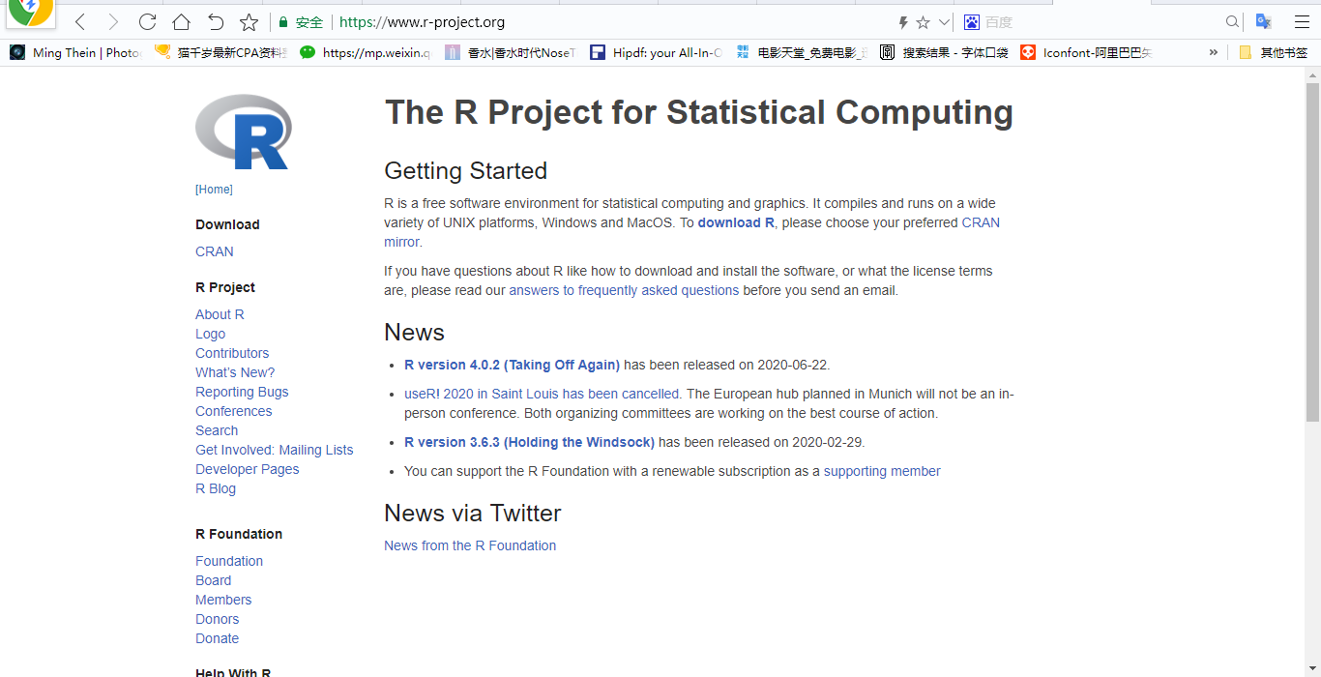Open the R Blog link
The image size is (1321, 677).
tap(216, 488)
